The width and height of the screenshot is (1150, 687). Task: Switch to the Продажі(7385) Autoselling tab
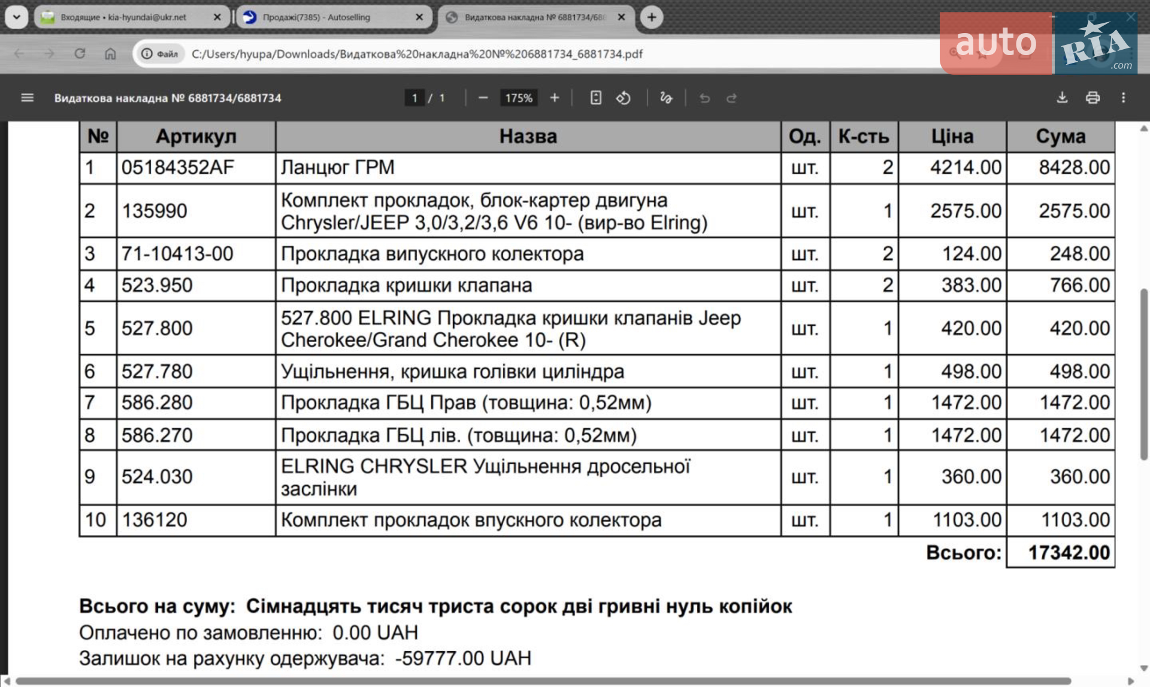tap(316, 17)
